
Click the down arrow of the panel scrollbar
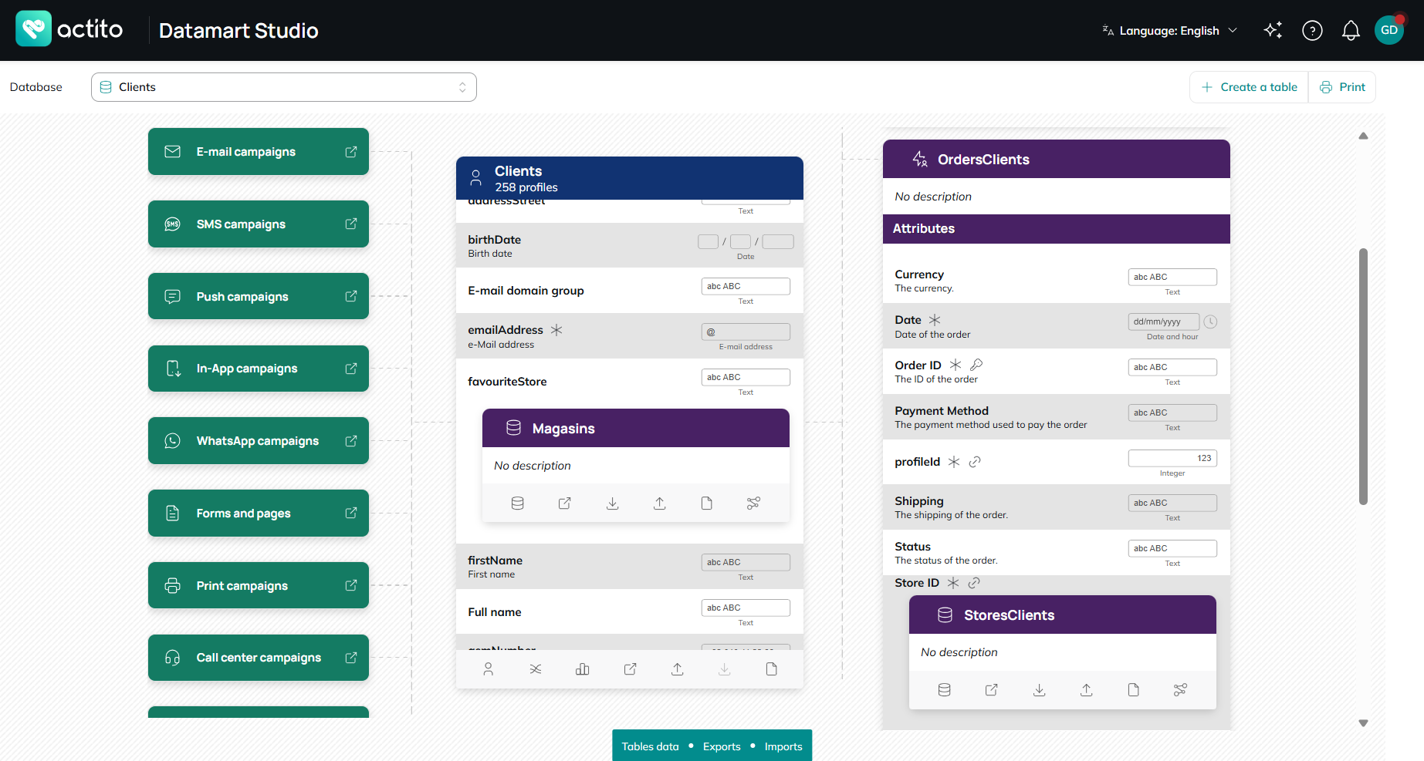click(x=1364, y=723)
